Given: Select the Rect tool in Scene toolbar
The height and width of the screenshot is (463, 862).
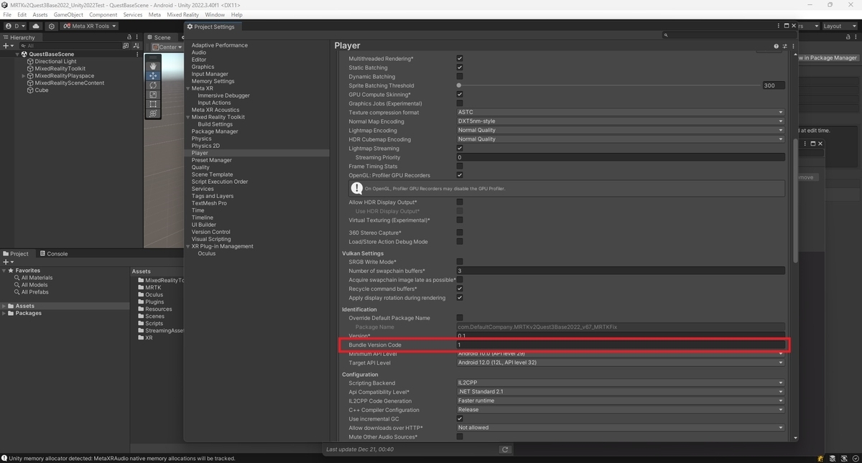Looking at the screenshot, I should coord(153,104).
